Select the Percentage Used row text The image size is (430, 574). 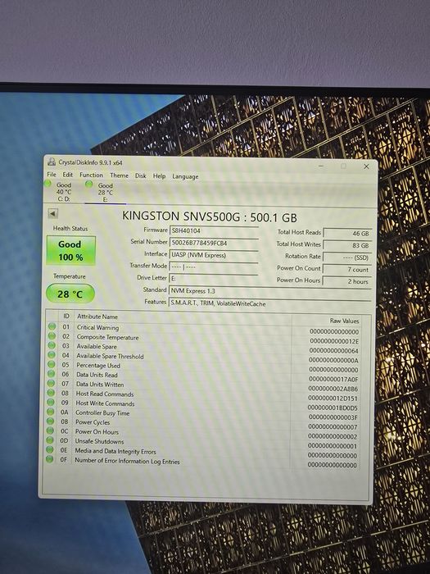click(x=98, y=366)
